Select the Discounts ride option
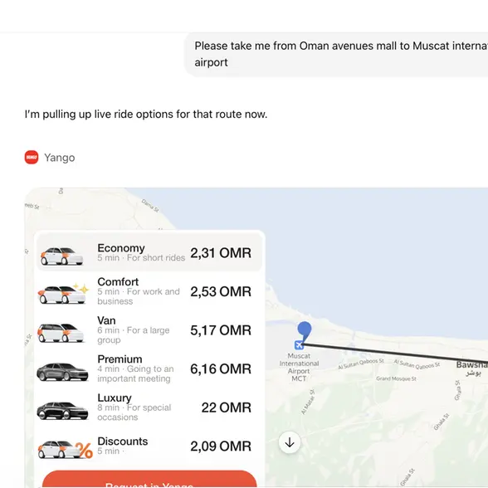This screenshot has width=488, height=488. (x=149, y=446)
